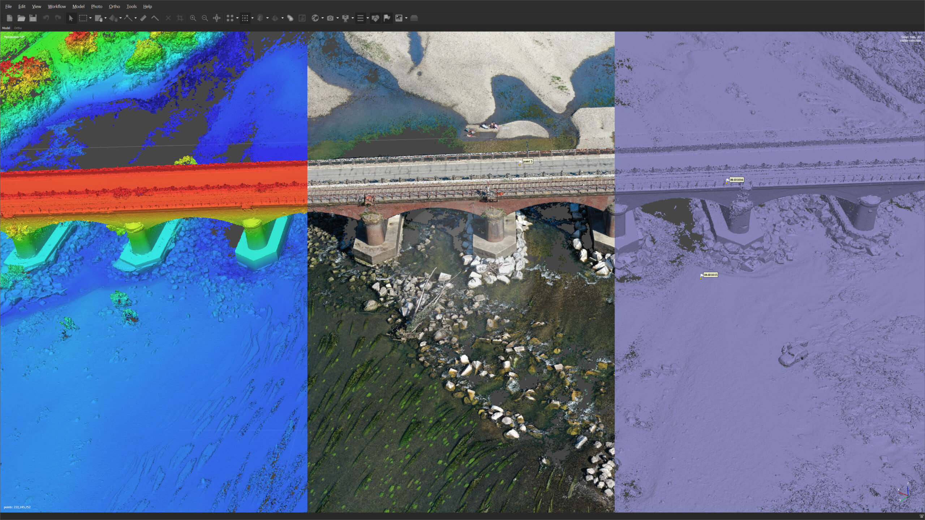
Task: Click the Zoom In magnifier icon
Action: [x=193, y=18]
